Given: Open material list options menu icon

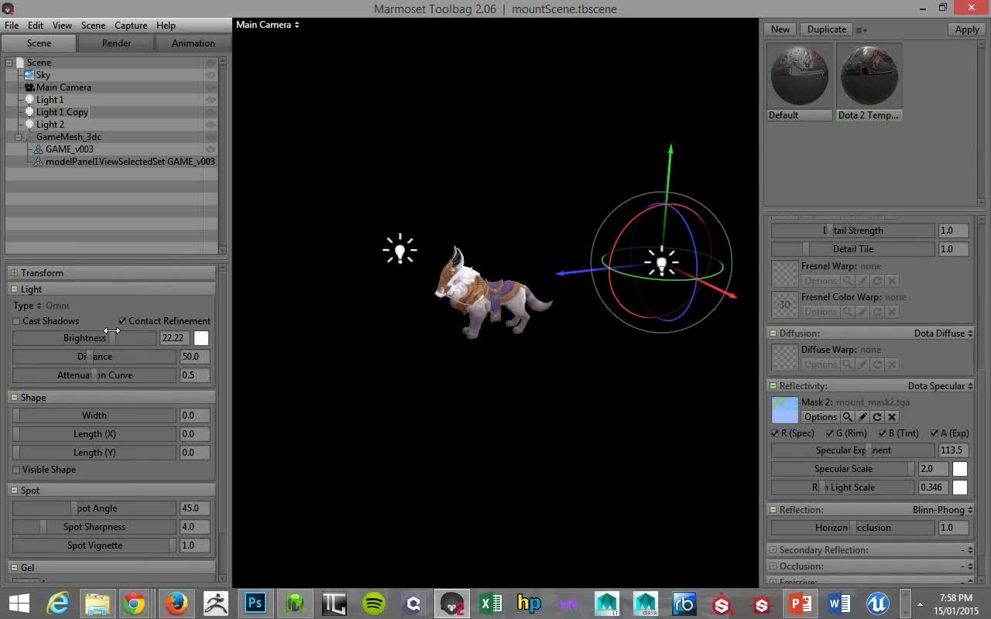Looking at the screenshot, I should point(862,30).
